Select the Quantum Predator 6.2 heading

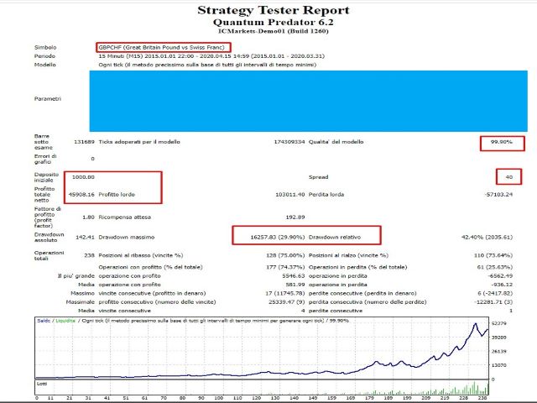[x=273, y=23]
